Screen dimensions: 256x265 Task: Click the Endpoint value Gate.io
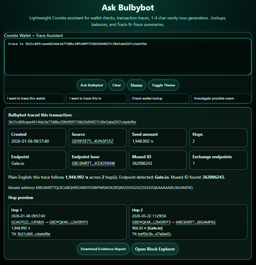pos(18,163)
